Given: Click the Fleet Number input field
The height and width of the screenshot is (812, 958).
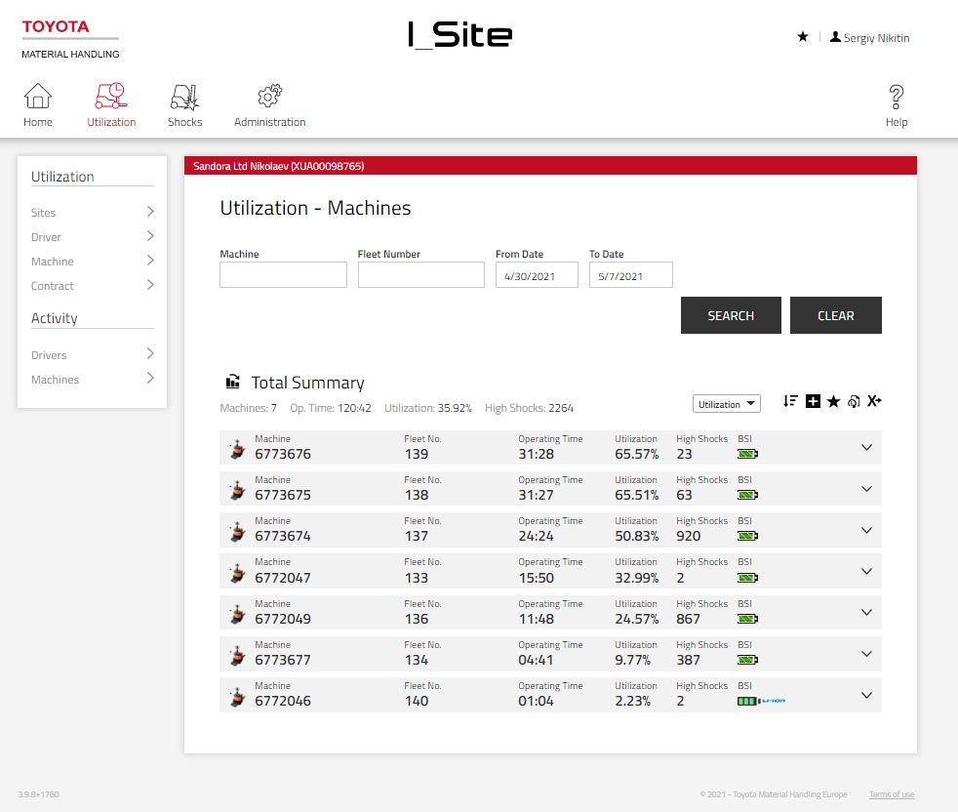Looking at the screenshot, I should pos(421,274).
